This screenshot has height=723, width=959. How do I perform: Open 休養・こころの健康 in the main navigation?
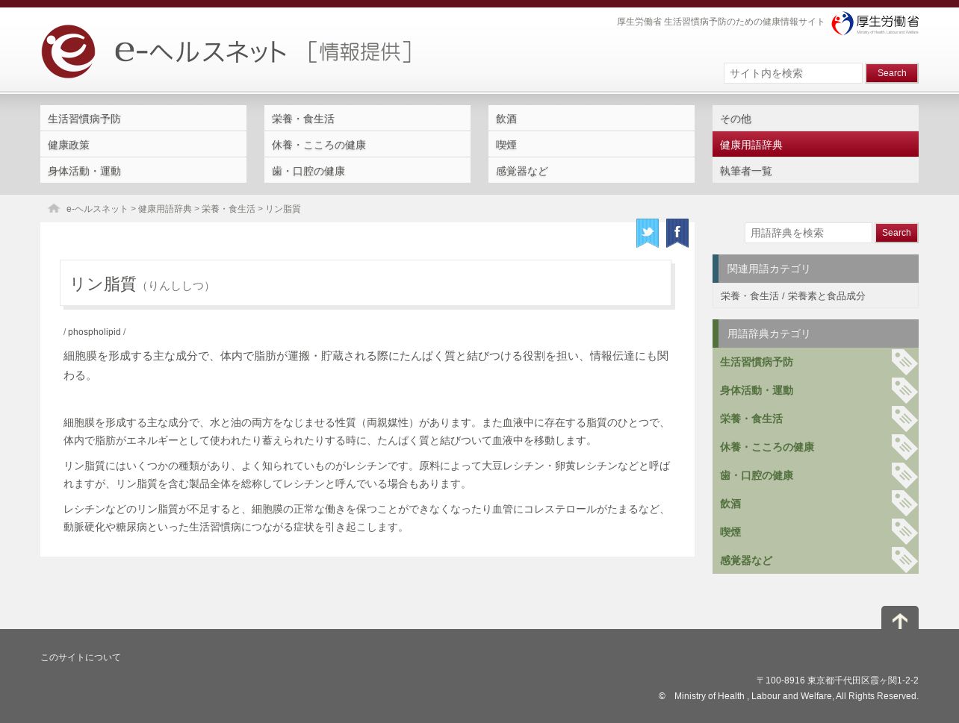(367, 145)
